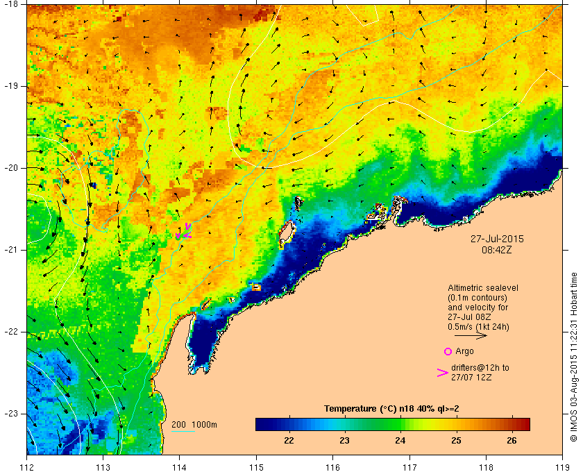The width and height of the screenshot is (583, 472).
Task: Click the magenta drifter arrow legend symbol
Action: 443,373
